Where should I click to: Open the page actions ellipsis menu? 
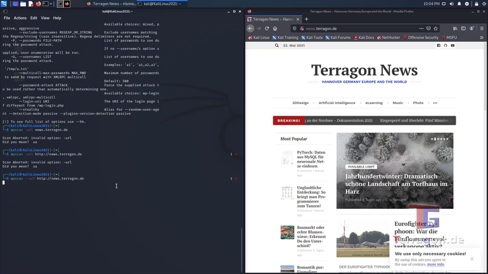421,28
